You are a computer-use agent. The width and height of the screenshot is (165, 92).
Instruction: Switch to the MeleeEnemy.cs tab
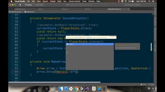20,9
